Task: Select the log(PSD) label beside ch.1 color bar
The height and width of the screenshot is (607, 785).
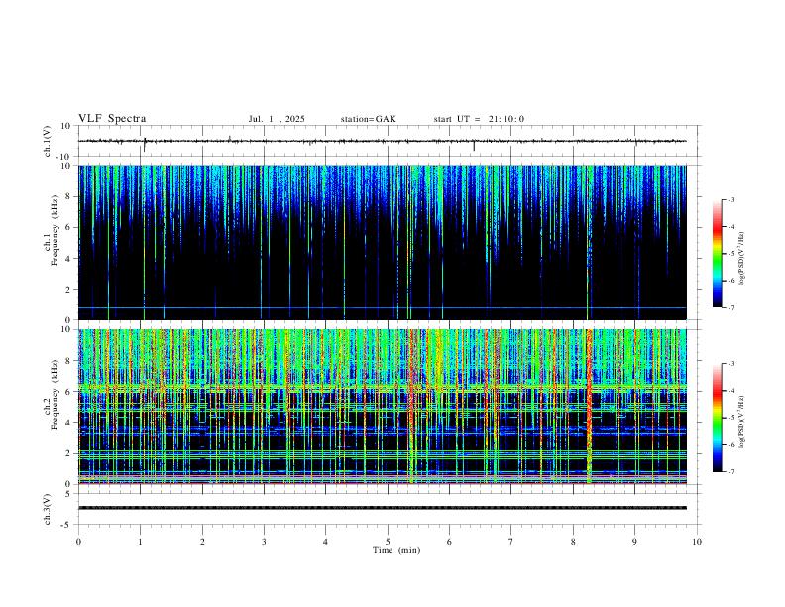Action: pos(741,258)
